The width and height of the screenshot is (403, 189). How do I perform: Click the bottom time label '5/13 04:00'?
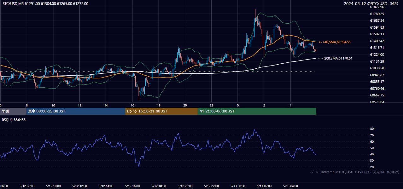[290, 186]
